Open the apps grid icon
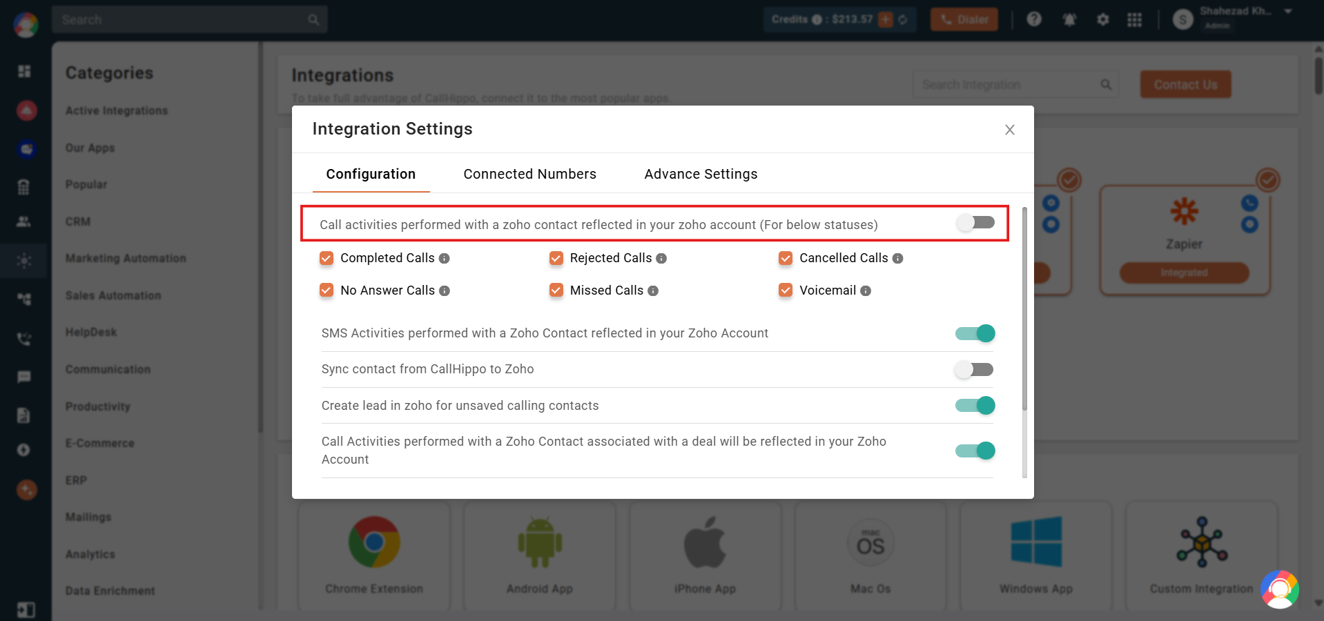1324x621 pixels. point(1134,19)
